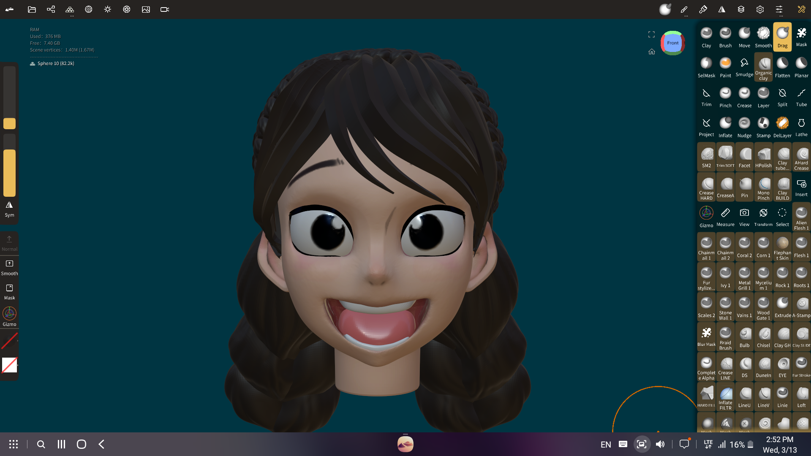Select the Smooth tool in tool palette
Viewport: 811px width, 456px height.
point(763,37)
